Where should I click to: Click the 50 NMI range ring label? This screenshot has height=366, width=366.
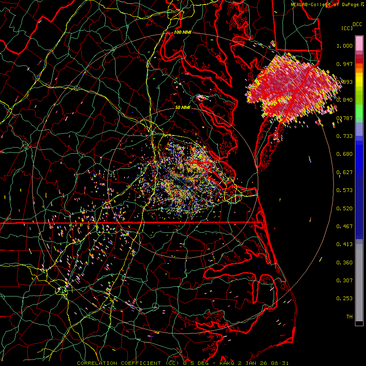coord(183,108)
